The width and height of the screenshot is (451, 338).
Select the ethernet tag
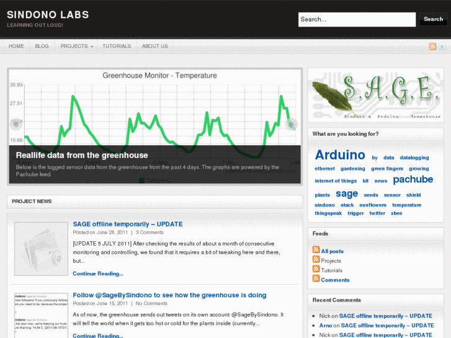324,169
